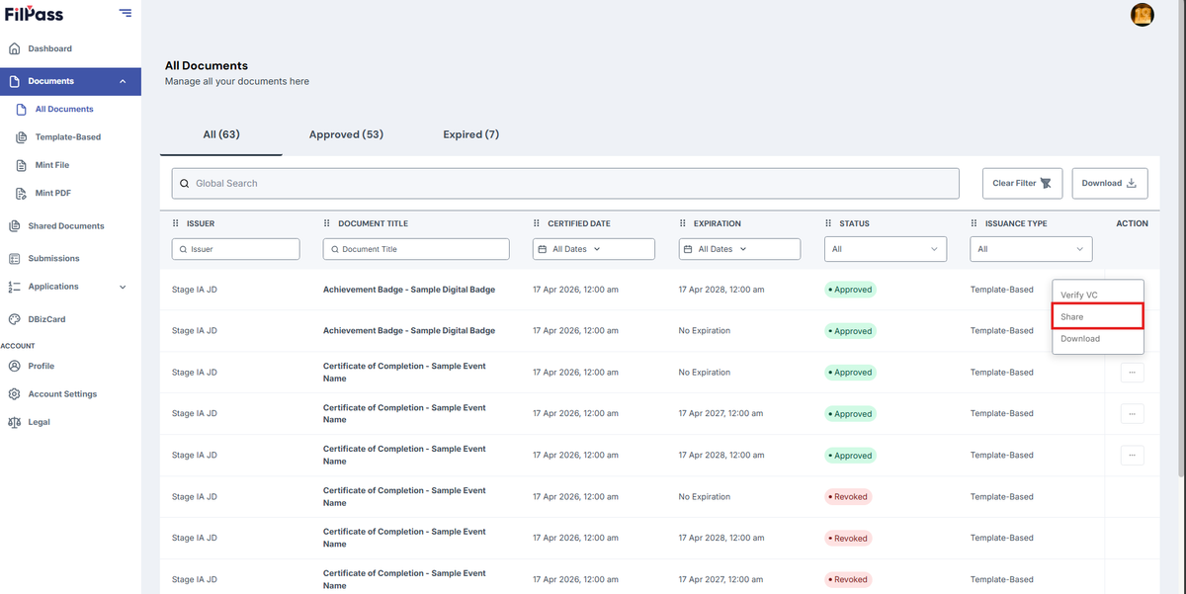1186x594 pixels.
Task: Click the drag handle beside DOCUMENT TITLE header
Action: 327,223
